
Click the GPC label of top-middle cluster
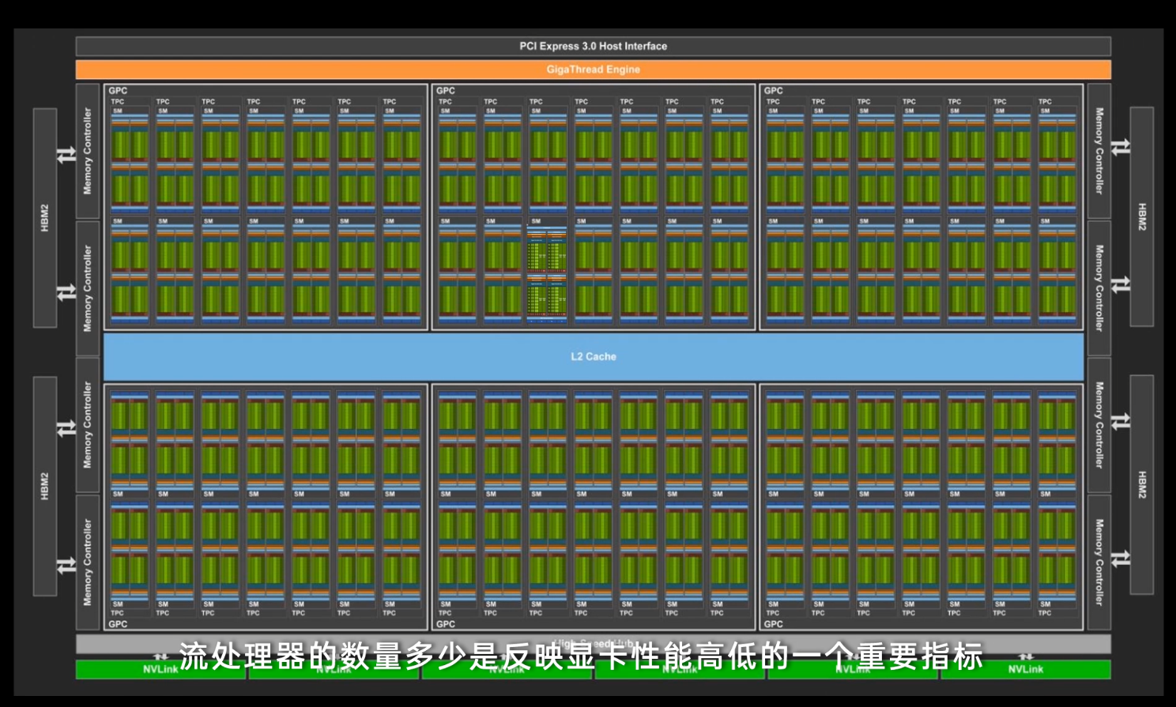pos(446,91)
